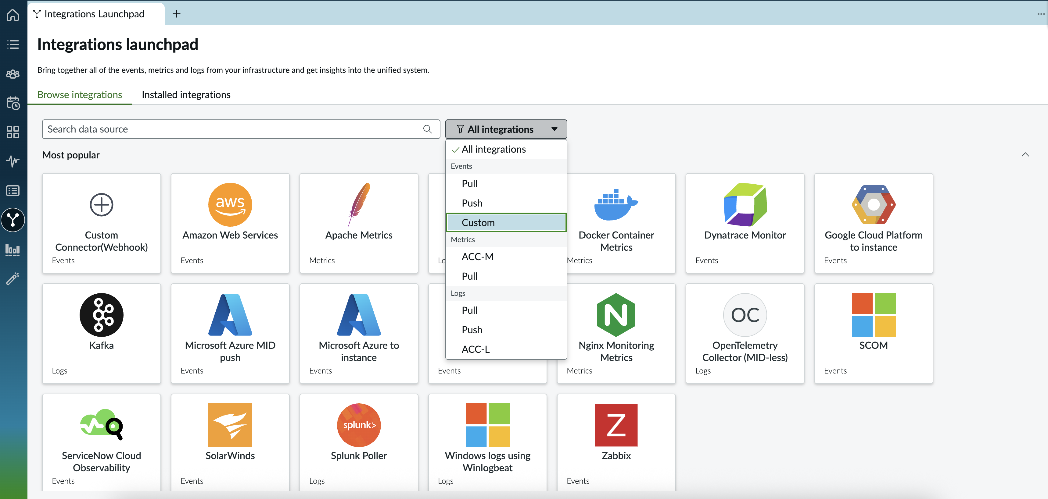
Task: Select the Microsoft Azure to instance logo
Action: (x=359, y=315)
